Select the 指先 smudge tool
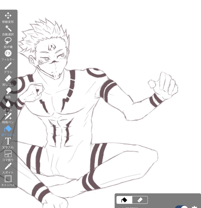The height and width of the screenshot is (208, 201). [x=8, y=93]
